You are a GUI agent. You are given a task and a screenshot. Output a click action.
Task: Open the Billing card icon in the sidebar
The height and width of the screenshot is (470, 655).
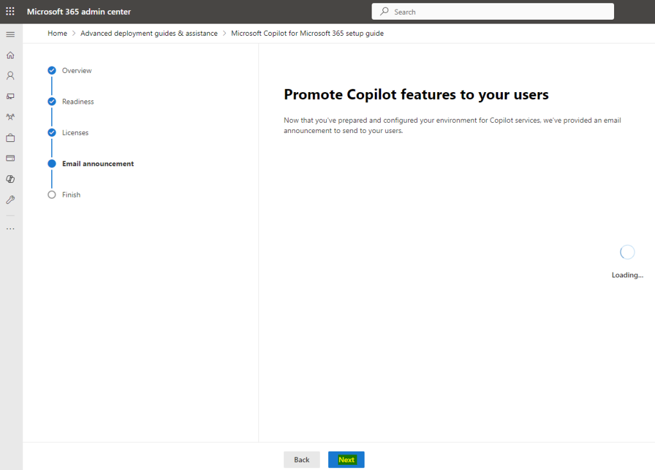coord(10,159)
